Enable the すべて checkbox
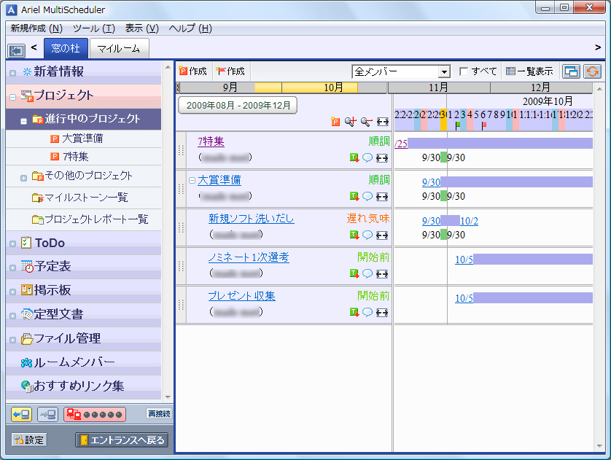 coord(463,71)
